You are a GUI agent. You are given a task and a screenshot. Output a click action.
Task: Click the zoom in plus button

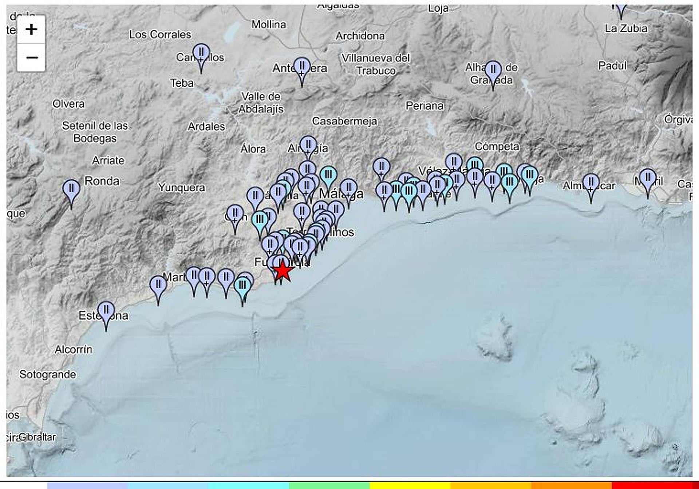pos(31,29)
